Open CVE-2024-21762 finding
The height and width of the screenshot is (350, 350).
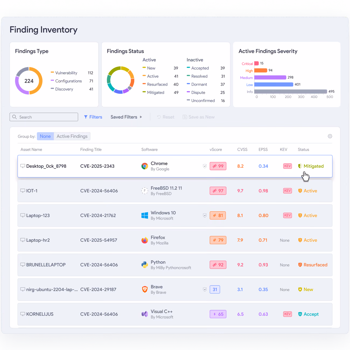point(98,215)
